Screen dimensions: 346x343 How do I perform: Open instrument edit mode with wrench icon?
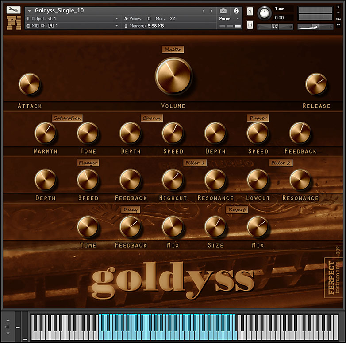[x=13, y=10]
